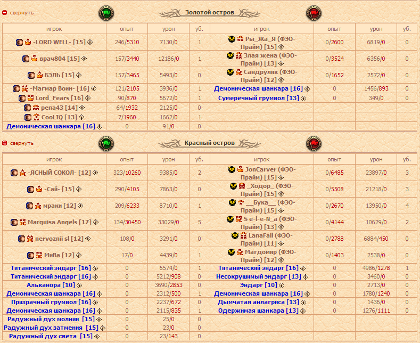Screen dimensions: 420x343
Task: Select damage value 1456/893
Action: click(x=376, y=88)
